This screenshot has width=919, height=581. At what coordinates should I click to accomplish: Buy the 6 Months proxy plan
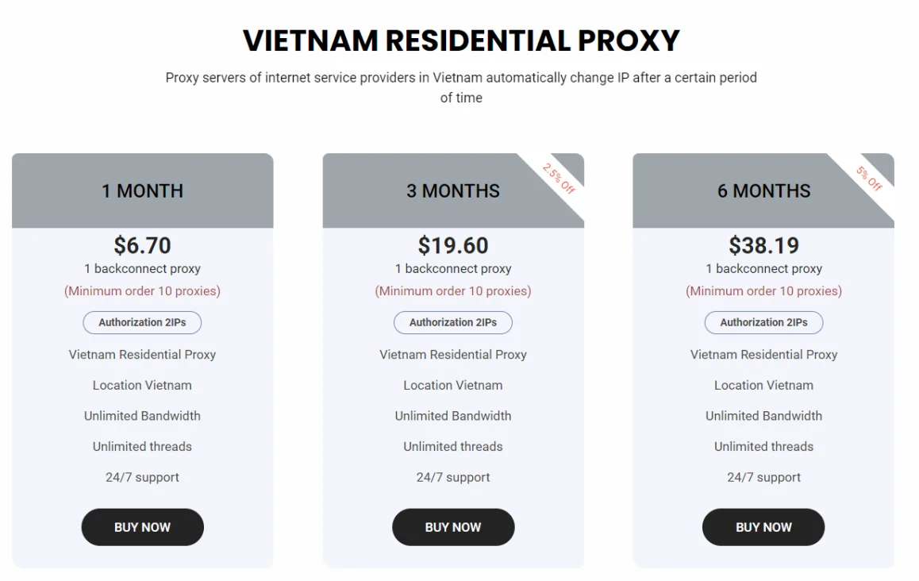pyautogui.click(x=763, y=527)
